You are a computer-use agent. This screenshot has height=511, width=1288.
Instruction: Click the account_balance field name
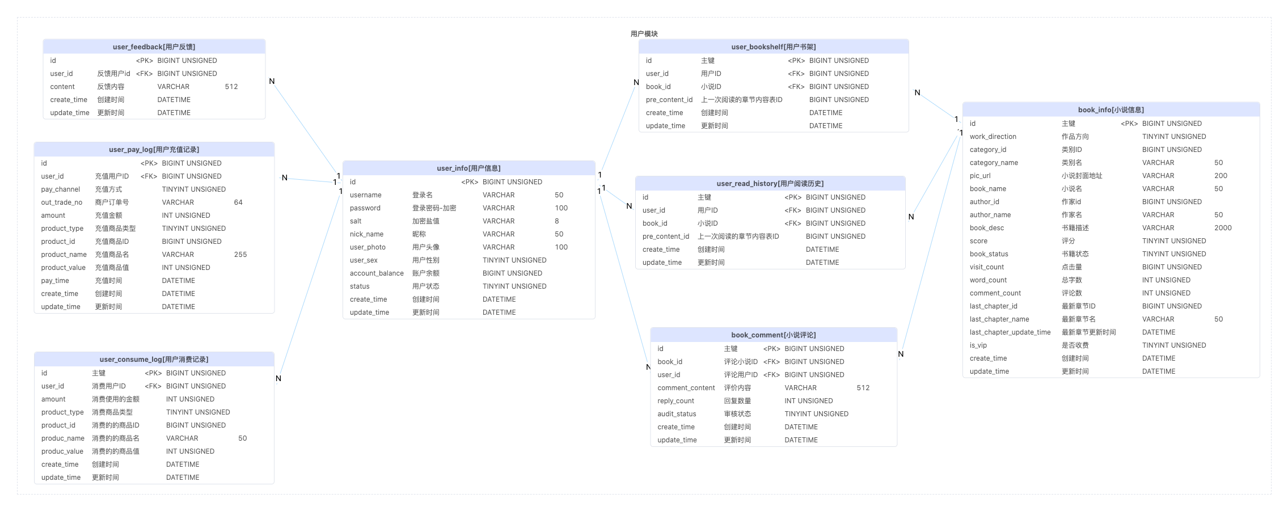click(377, 273)
